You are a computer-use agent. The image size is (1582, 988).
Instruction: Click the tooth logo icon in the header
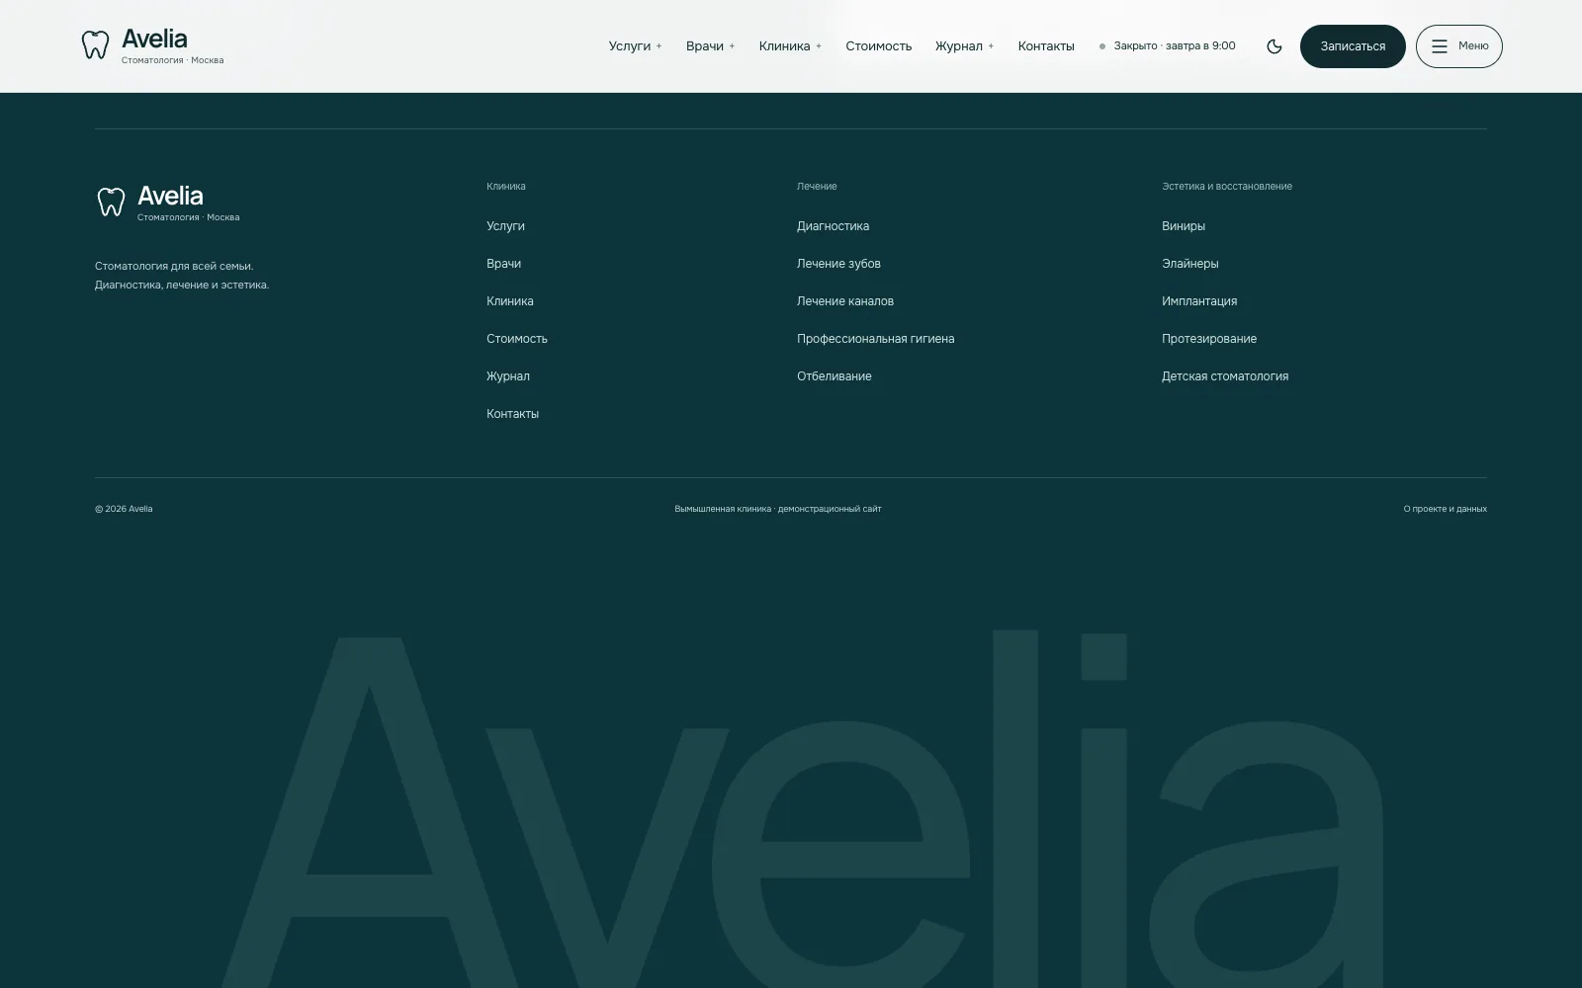95,44
